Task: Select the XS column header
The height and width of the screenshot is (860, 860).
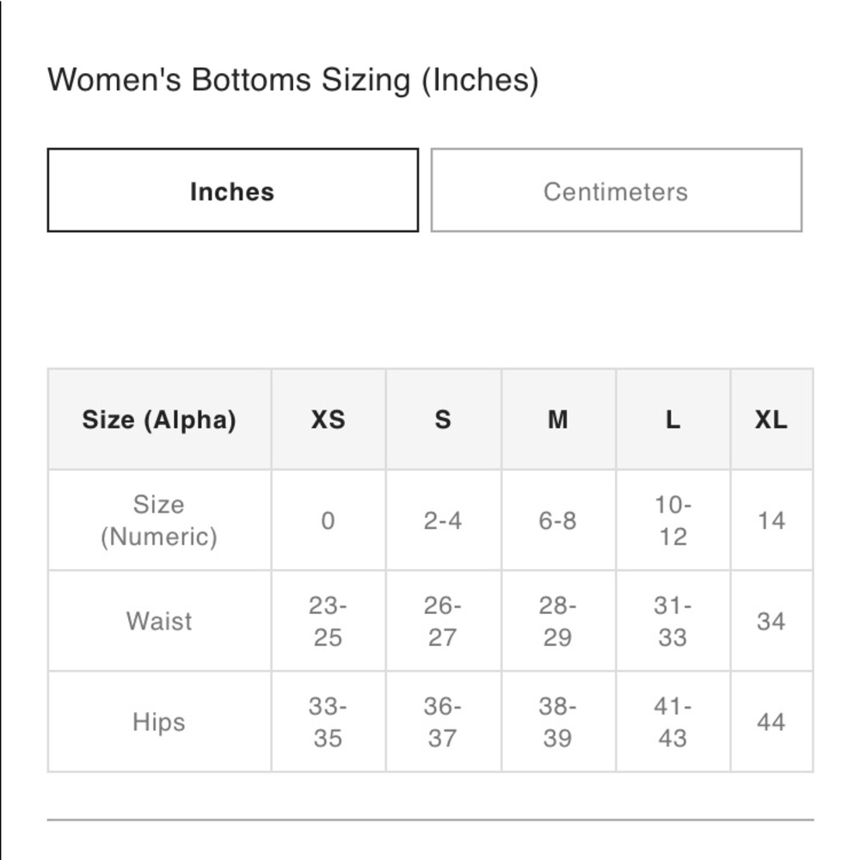Action: click(328, 420)
